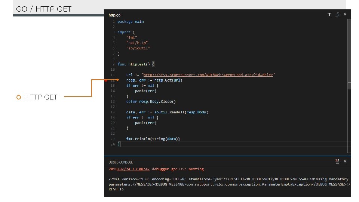This screenshot has height=202, width=359.
Task: Click the 'import (' line
Action: click(126, 32)
